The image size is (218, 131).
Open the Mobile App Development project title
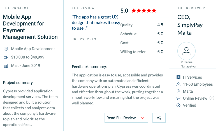coord(30,27)
